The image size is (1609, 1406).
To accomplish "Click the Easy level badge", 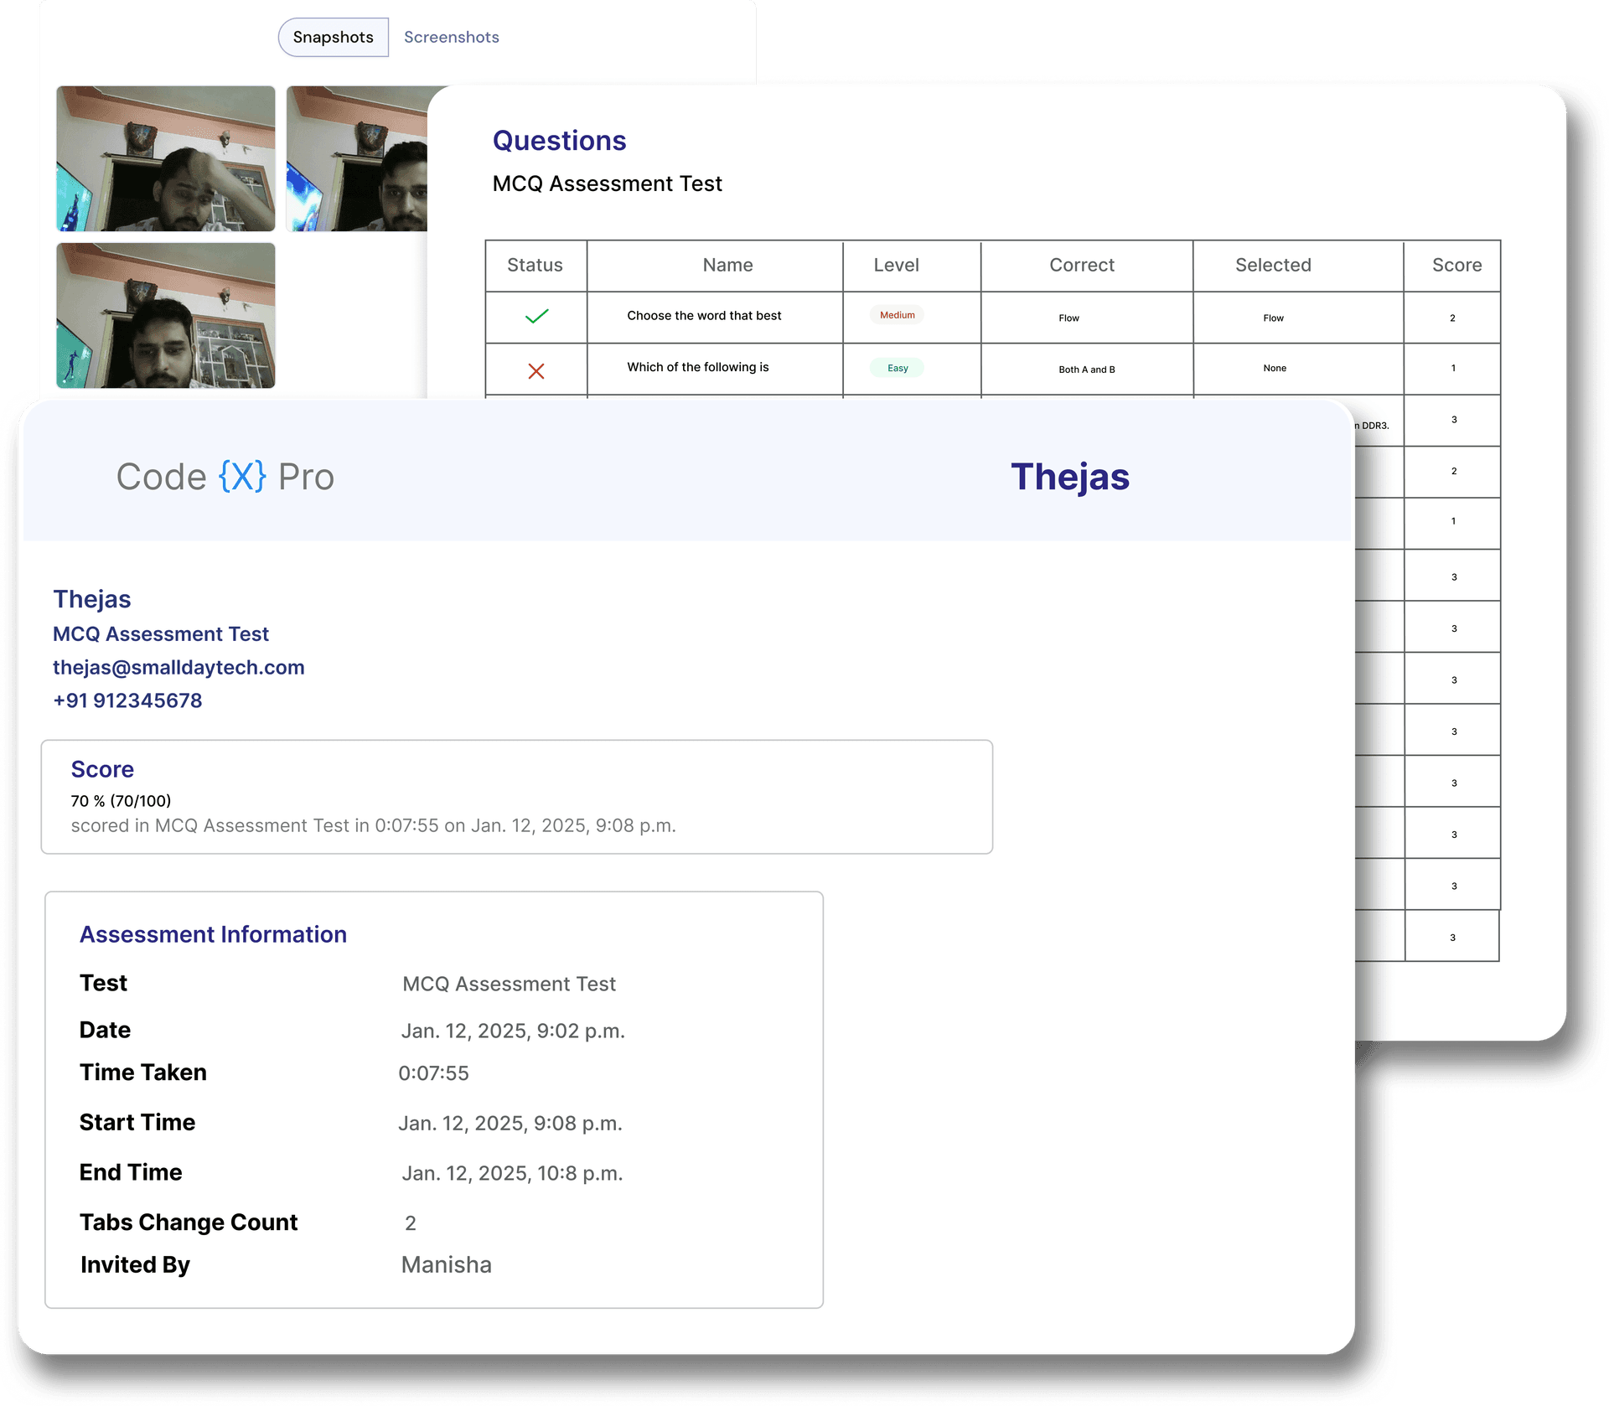I will pos(897,368).
